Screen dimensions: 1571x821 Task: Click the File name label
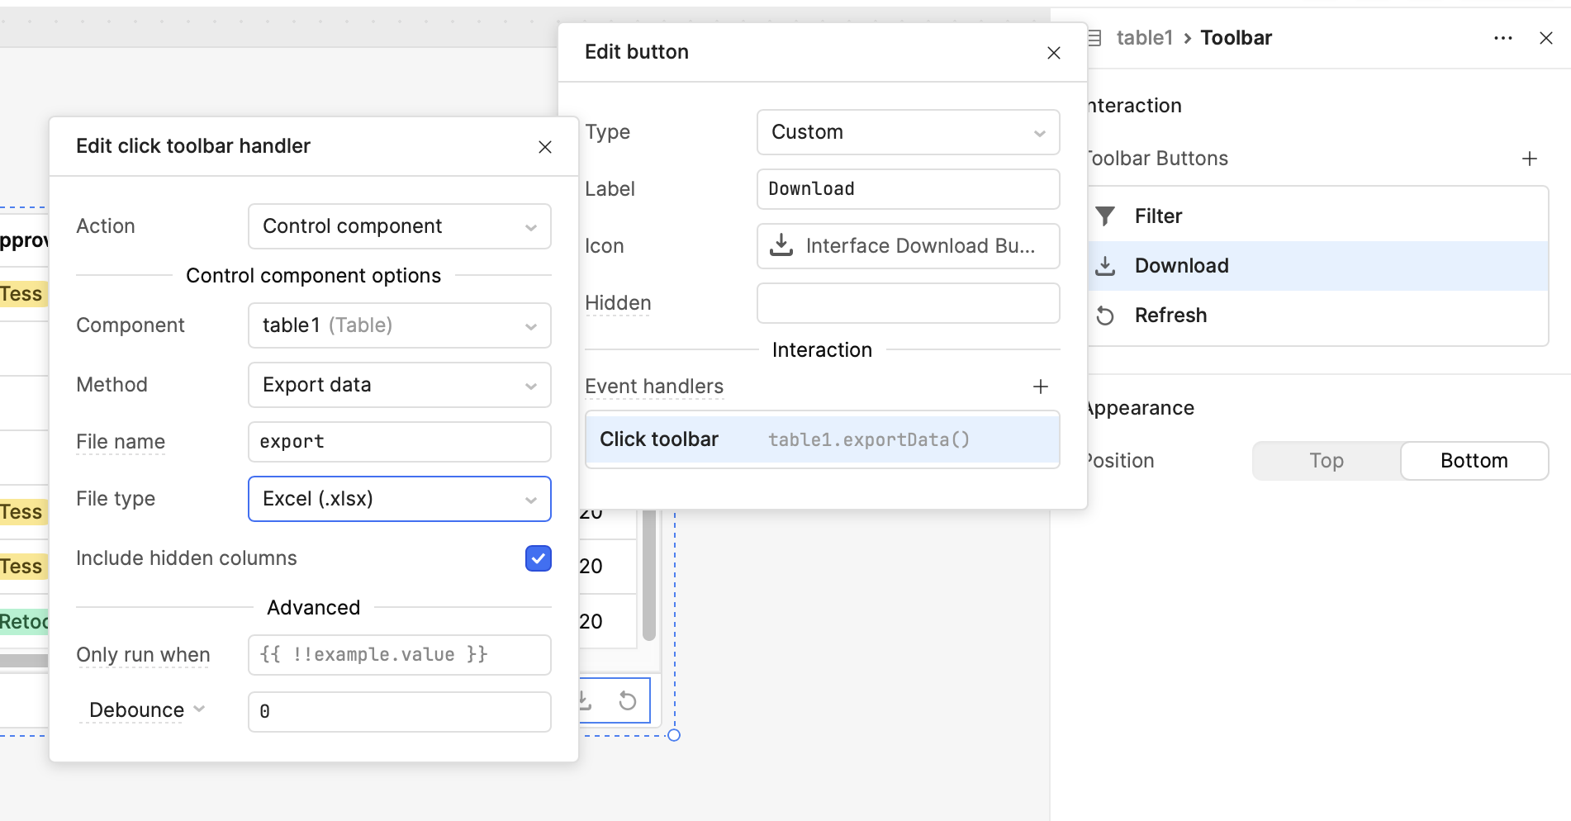tap(121, 442)
